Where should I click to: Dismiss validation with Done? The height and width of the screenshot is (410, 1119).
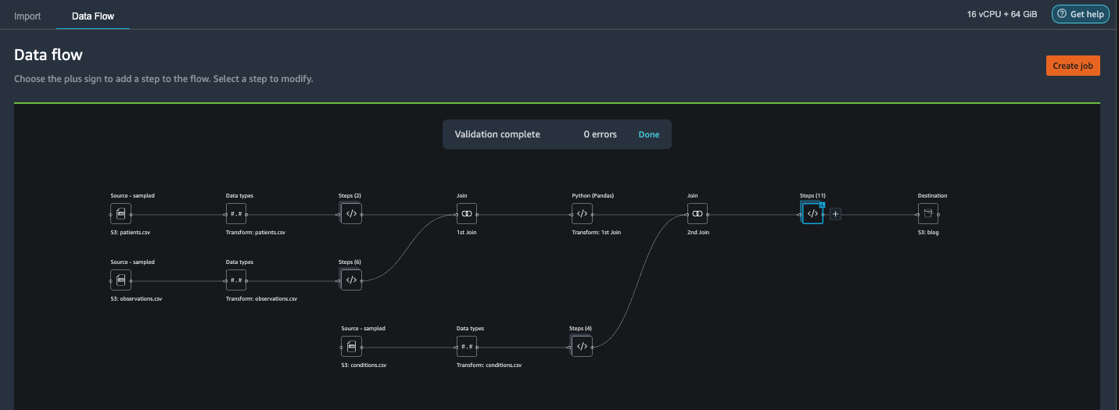point(649,134)
